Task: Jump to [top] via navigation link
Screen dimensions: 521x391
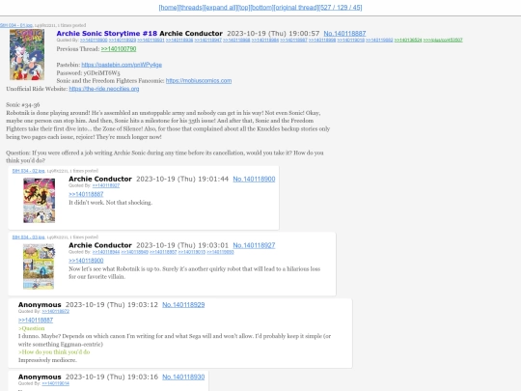Action: point(244,8)
